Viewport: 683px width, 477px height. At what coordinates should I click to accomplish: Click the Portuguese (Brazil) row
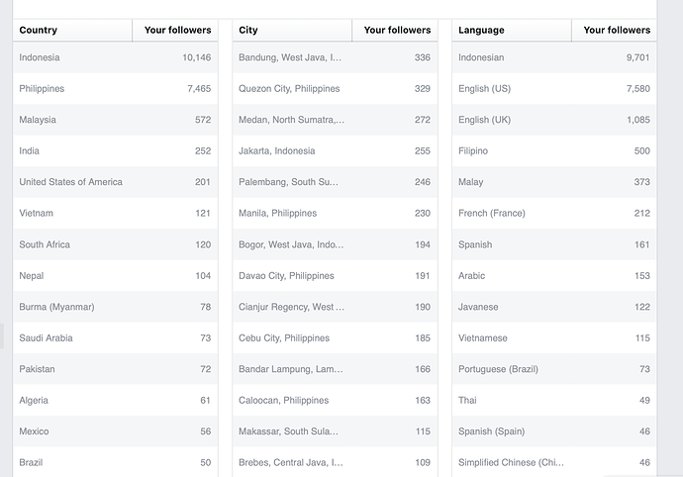498,369
